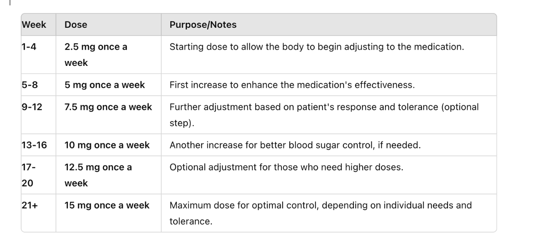533x252 pixels.
Task: Click the Week column header
Action: coord(34,24)
